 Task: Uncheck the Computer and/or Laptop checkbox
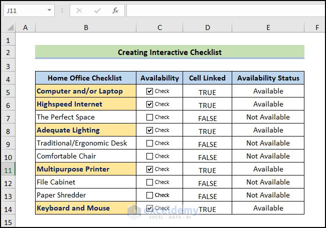(149, 91)
